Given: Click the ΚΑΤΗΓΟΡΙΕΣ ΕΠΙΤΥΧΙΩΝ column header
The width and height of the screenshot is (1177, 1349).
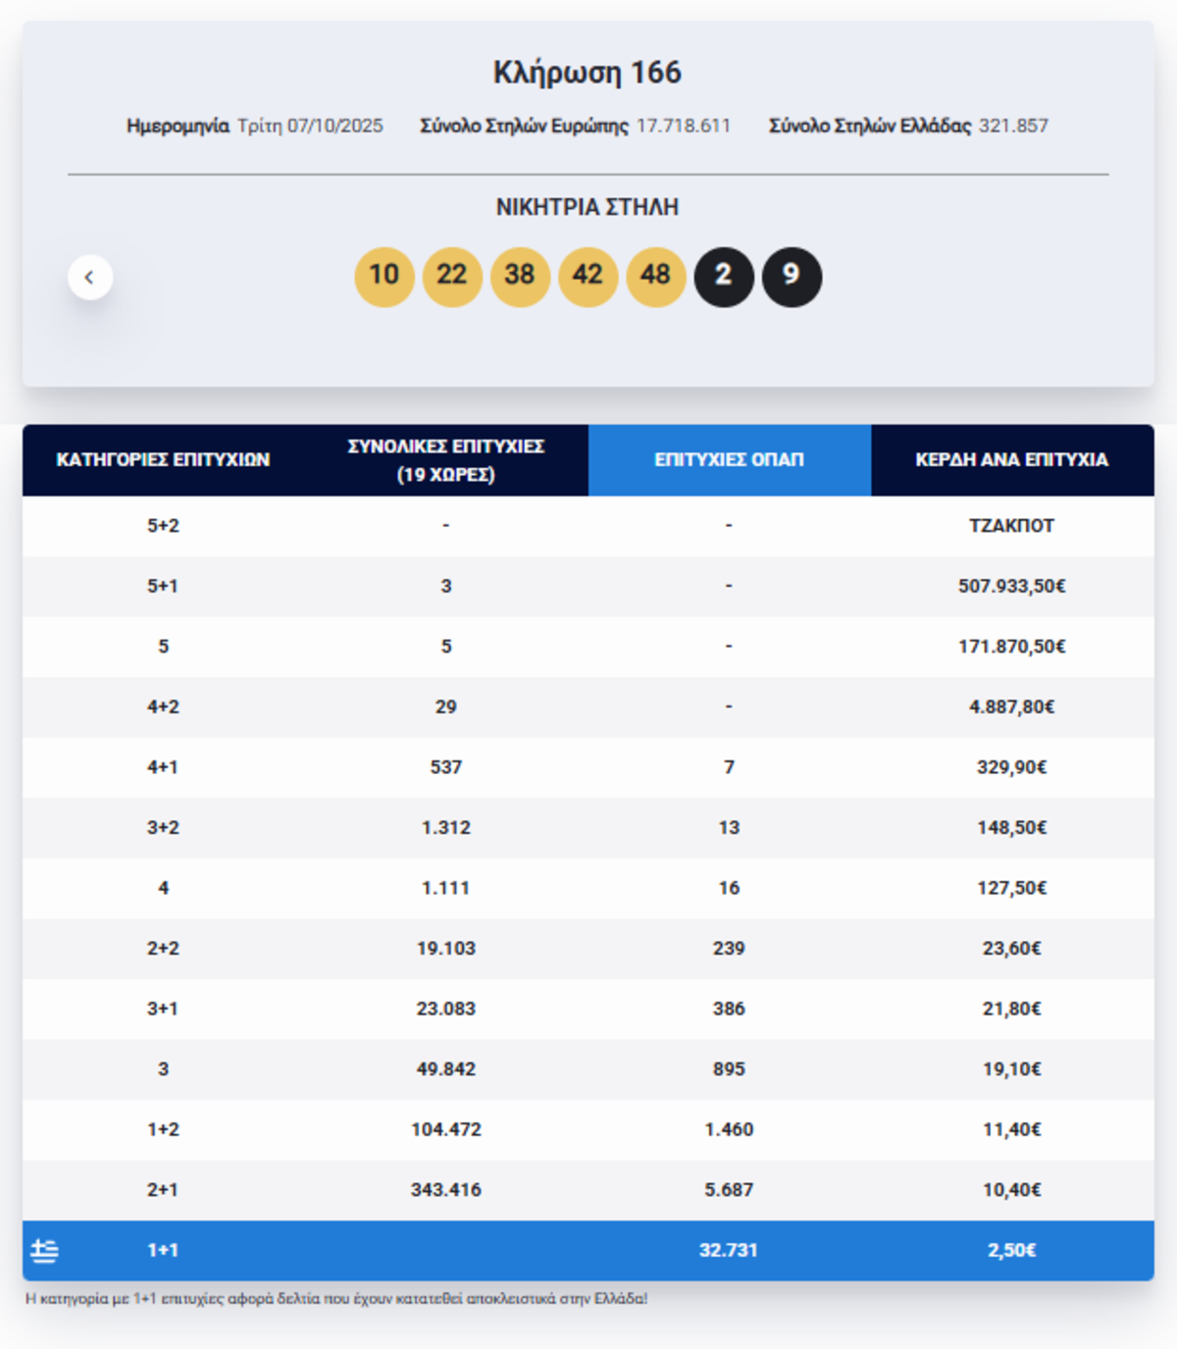Looking at the screenshot, I should [x=163, y=460].
